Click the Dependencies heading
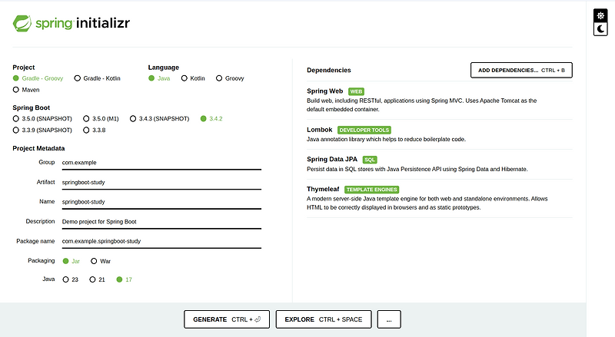This screenshot has height=337, width=615. (329, 70)
